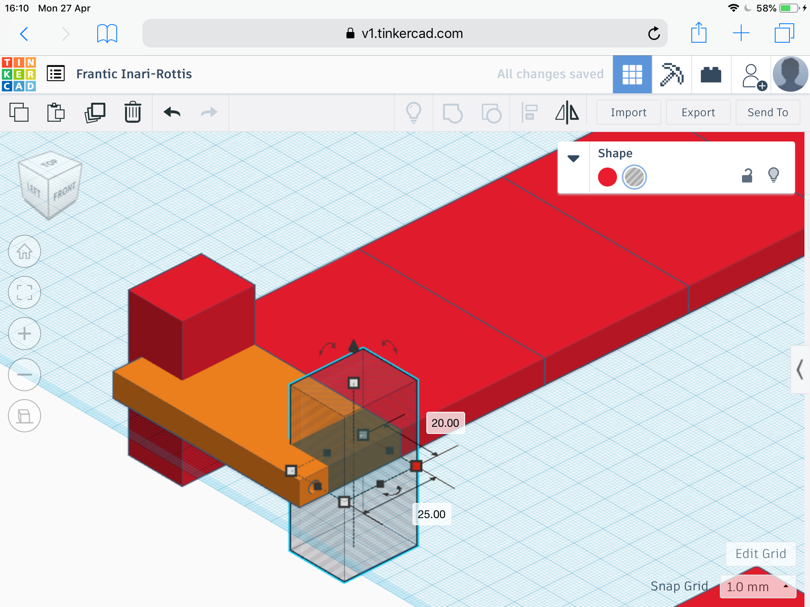Group the selected shapes

(452, 113)
